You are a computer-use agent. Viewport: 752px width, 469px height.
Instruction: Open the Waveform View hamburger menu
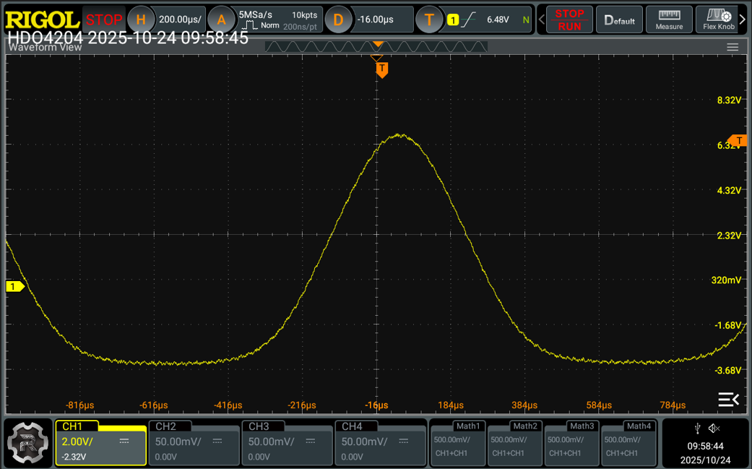click(x=732, y=48)
